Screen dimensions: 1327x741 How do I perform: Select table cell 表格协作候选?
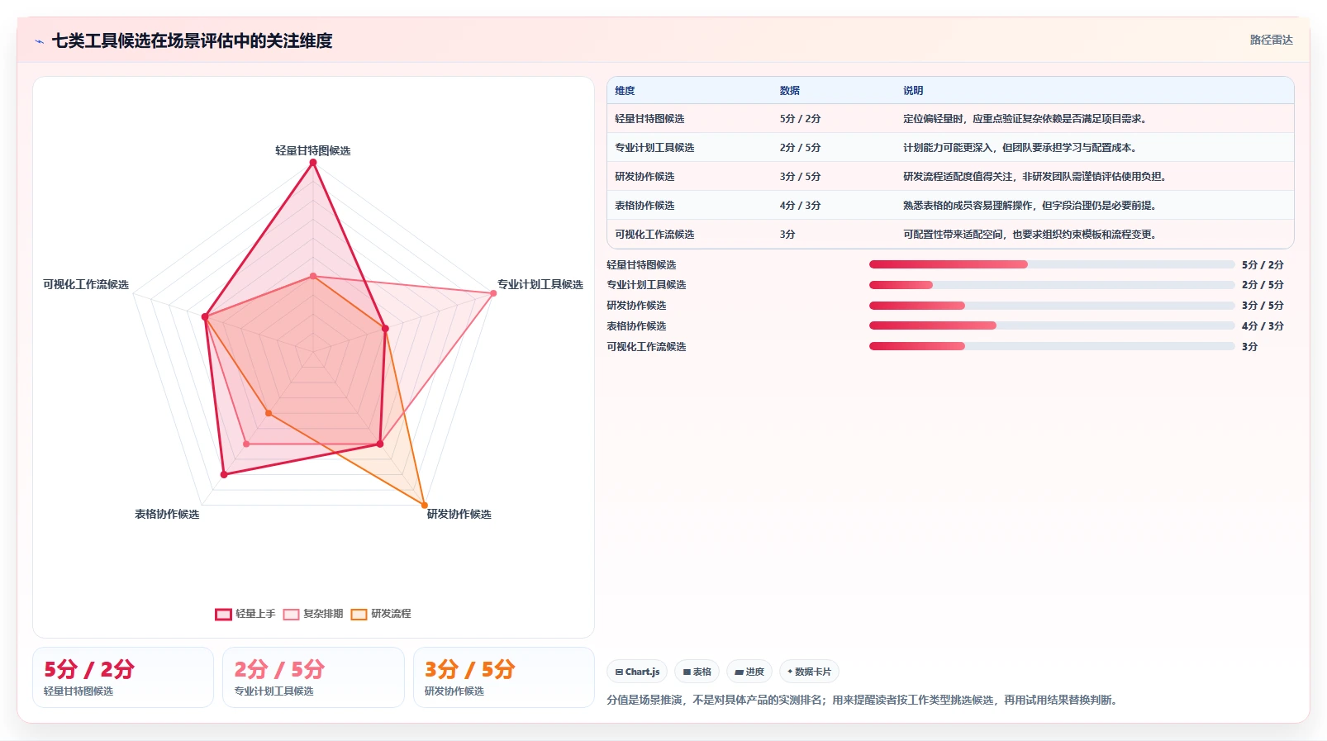pyautogui.click(x=644, y=206)
